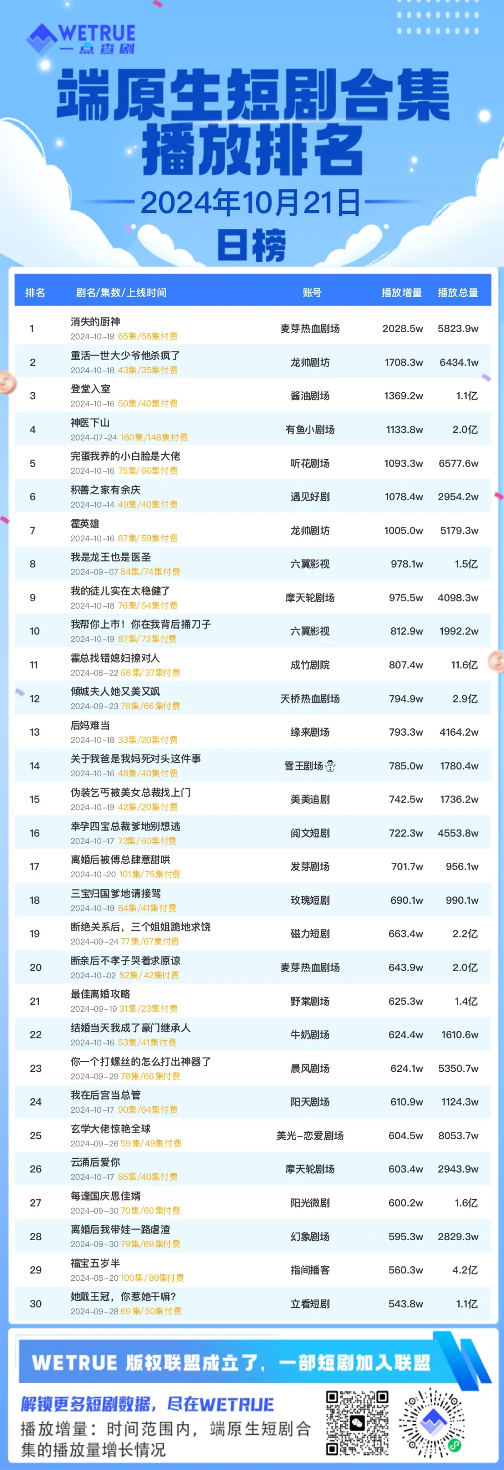Select the drama title 幸孕四宝总裁爹地别想逃
The width and height of the screenshot is (504, 1470).
point(126,826)
